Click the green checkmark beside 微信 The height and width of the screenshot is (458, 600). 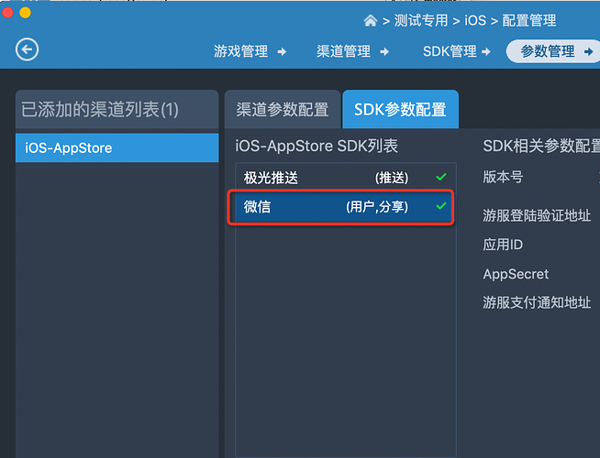(441, 206)
